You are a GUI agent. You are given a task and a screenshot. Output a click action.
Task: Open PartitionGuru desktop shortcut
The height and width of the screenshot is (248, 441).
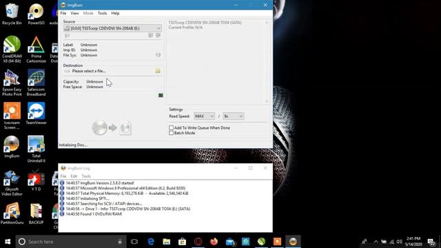(x=12, y=214)
